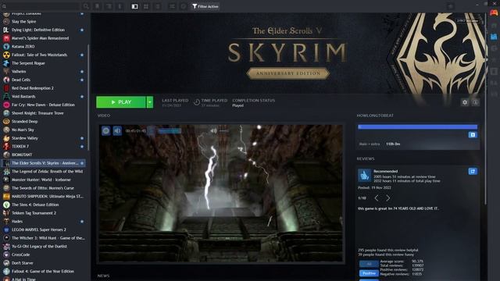Open dropdown arrow beside the PLAY button
500x281 pixels.
coord(150,102)
